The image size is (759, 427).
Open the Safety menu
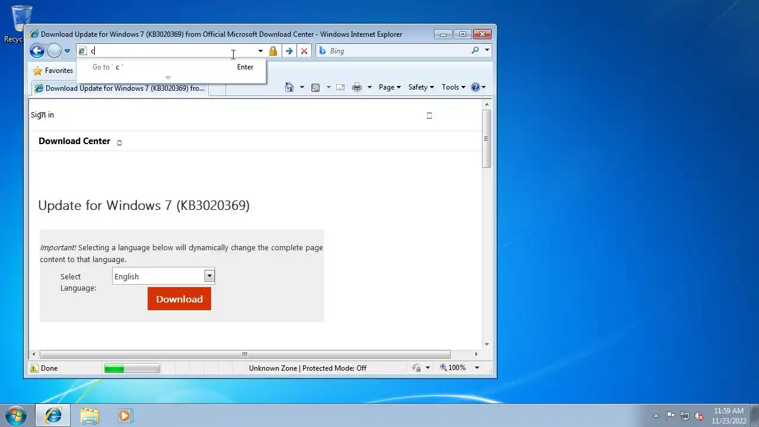tap(421, 87)
